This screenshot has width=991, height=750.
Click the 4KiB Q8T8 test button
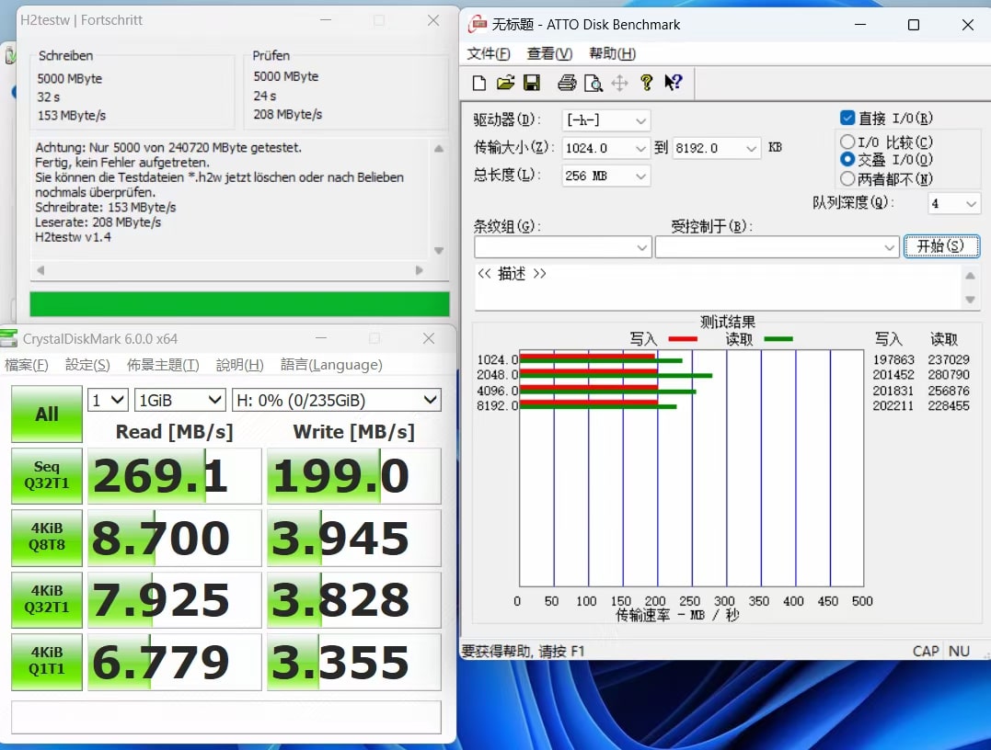point(47,538)
